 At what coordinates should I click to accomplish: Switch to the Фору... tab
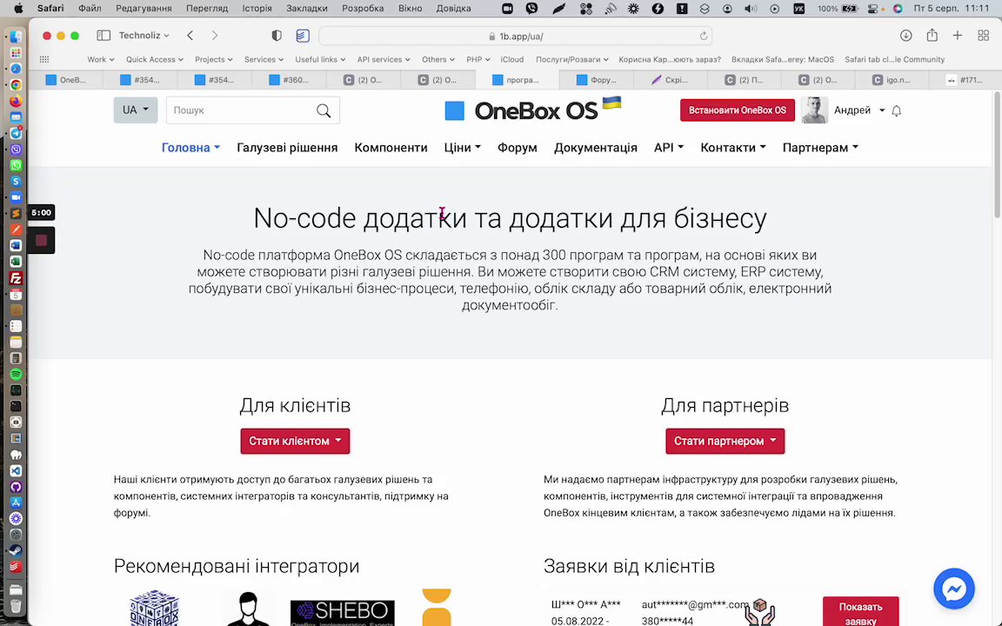point(596,80)
